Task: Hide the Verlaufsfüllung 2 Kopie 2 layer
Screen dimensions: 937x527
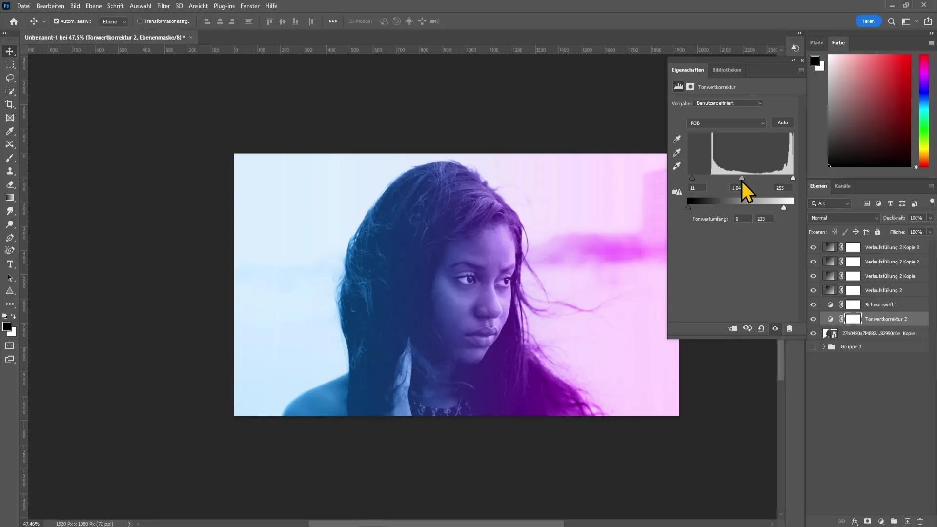Action: (813, 262)
